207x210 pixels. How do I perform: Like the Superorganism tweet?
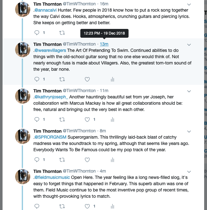(88, 160)
